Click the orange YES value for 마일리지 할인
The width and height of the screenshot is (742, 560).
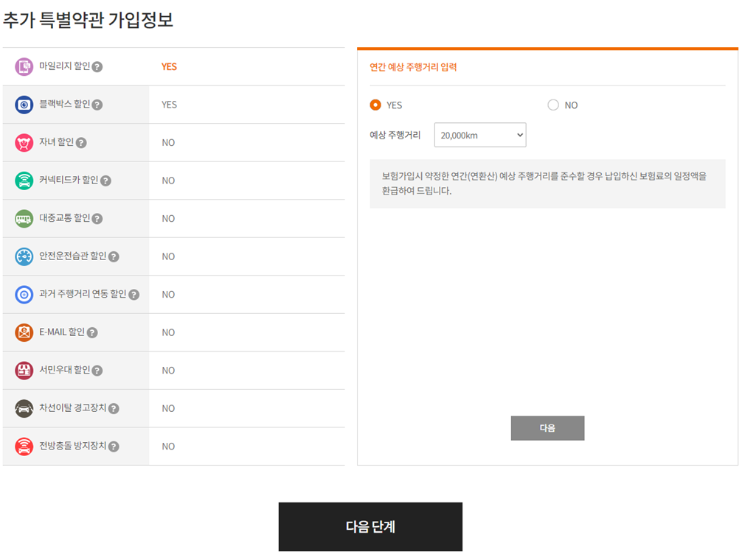(169, 66)
